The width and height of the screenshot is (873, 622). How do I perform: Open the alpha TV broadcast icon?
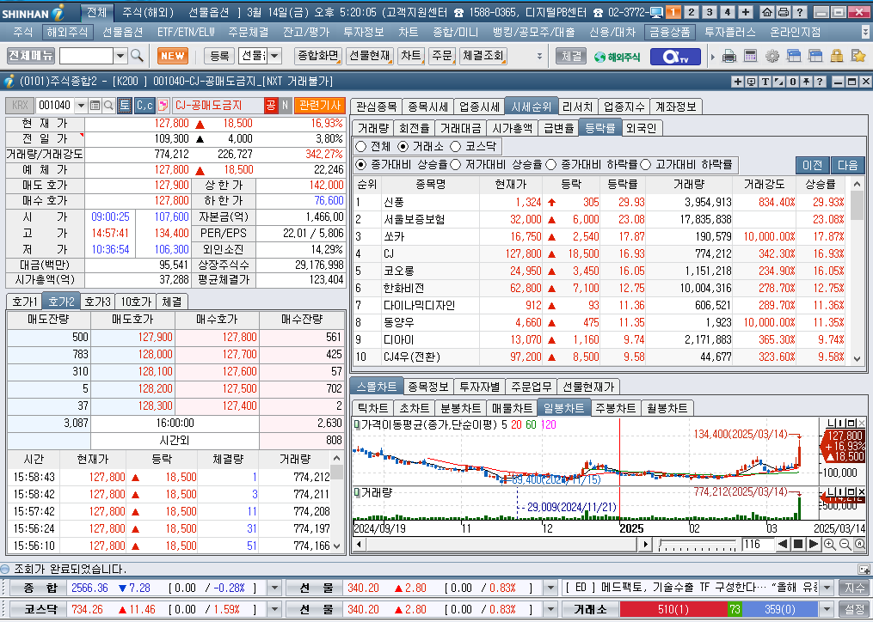tap(675, 57)
